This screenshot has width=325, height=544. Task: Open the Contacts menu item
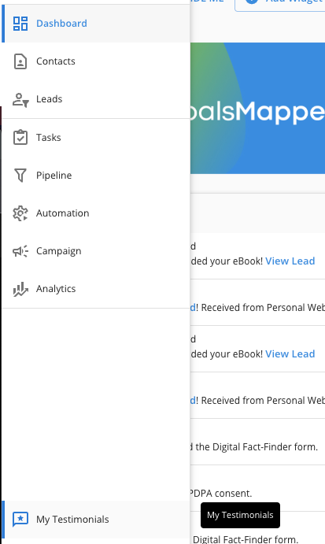click(95, 61)
